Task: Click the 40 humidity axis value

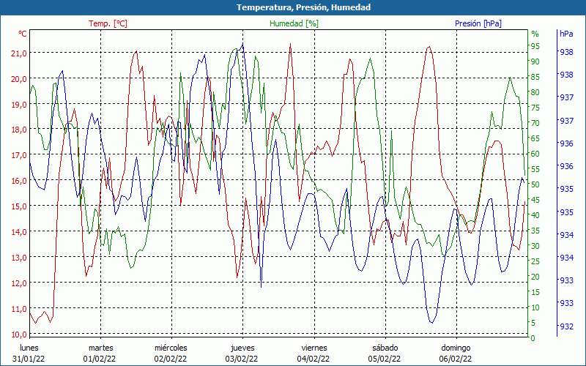Action: (535, 215)
